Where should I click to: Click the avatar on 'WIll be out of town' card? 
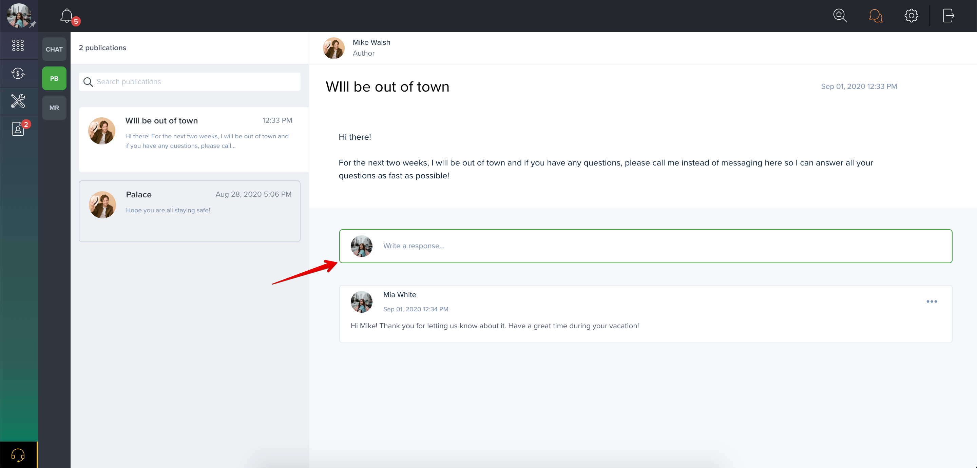point(102,131)
